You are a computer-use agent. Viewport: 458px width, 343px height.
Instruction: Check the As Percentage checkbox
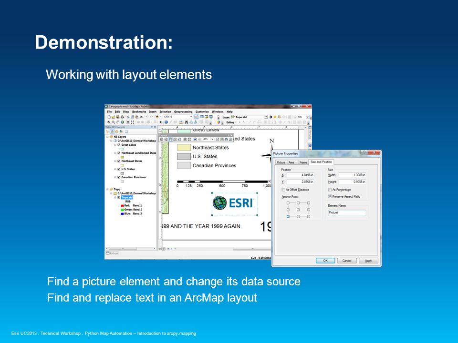(x=330, y=190)
